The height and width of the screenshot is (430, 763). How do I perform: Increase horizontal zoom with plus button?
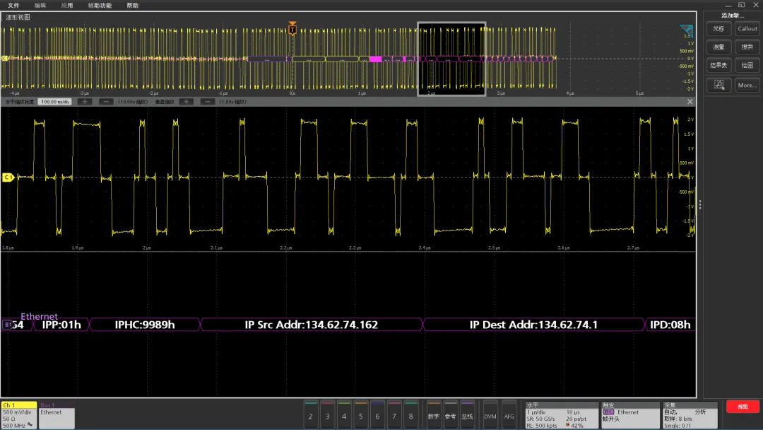coord(85,102)
